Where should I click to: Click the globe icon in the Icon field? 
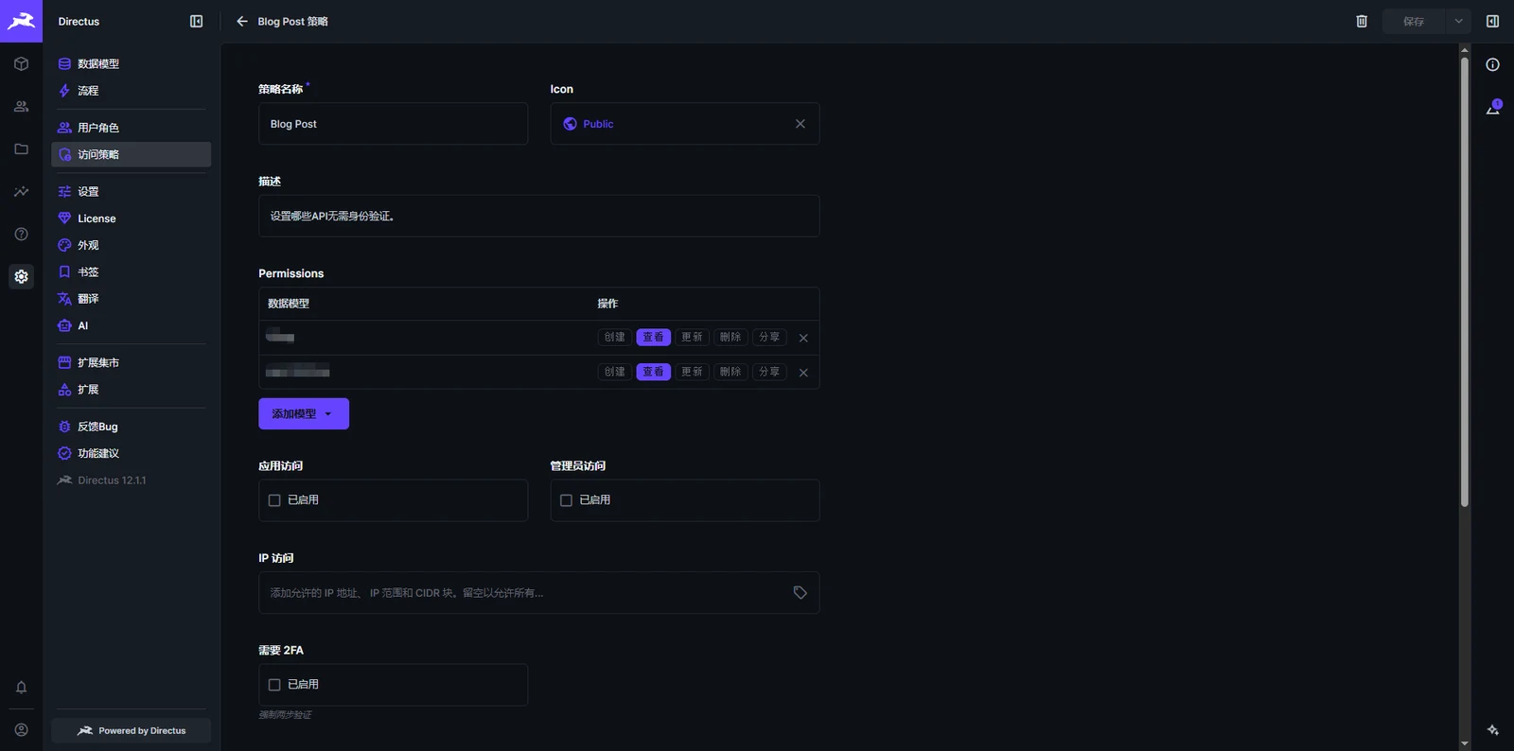[570, 124]
